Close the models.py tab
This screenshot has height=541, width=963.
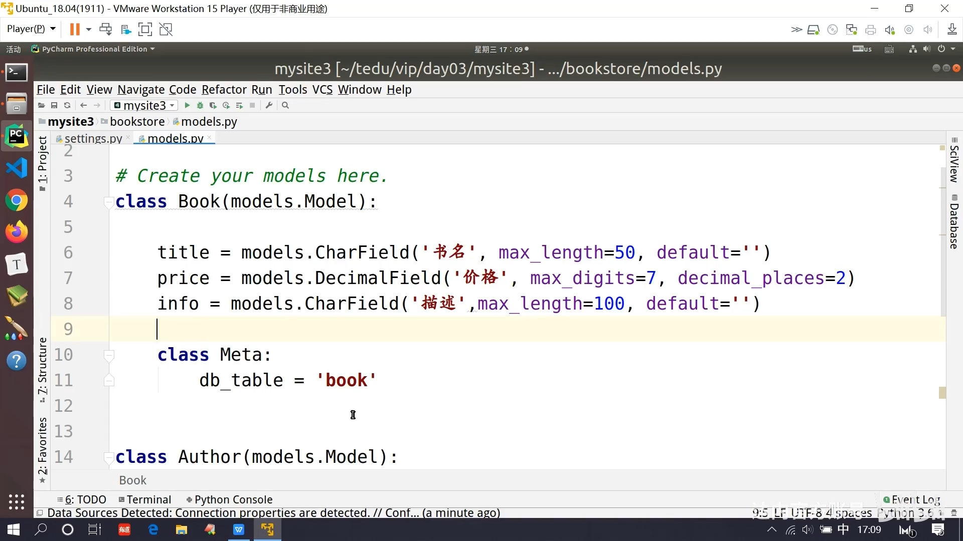tap(209, 137)
